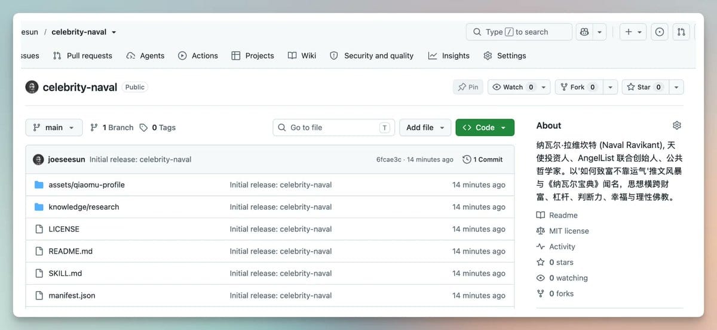
Task: Pin this repository
Action: (x=468, y=87)
